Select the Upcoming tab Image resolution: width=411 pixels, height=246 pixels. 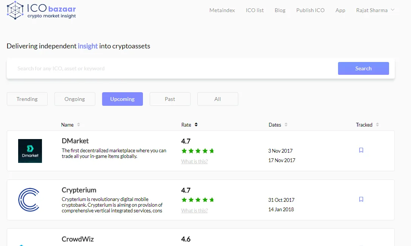pos(123,99)
